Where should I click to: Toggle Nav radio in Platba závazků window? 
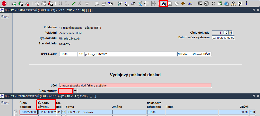(x=2, y=17)
